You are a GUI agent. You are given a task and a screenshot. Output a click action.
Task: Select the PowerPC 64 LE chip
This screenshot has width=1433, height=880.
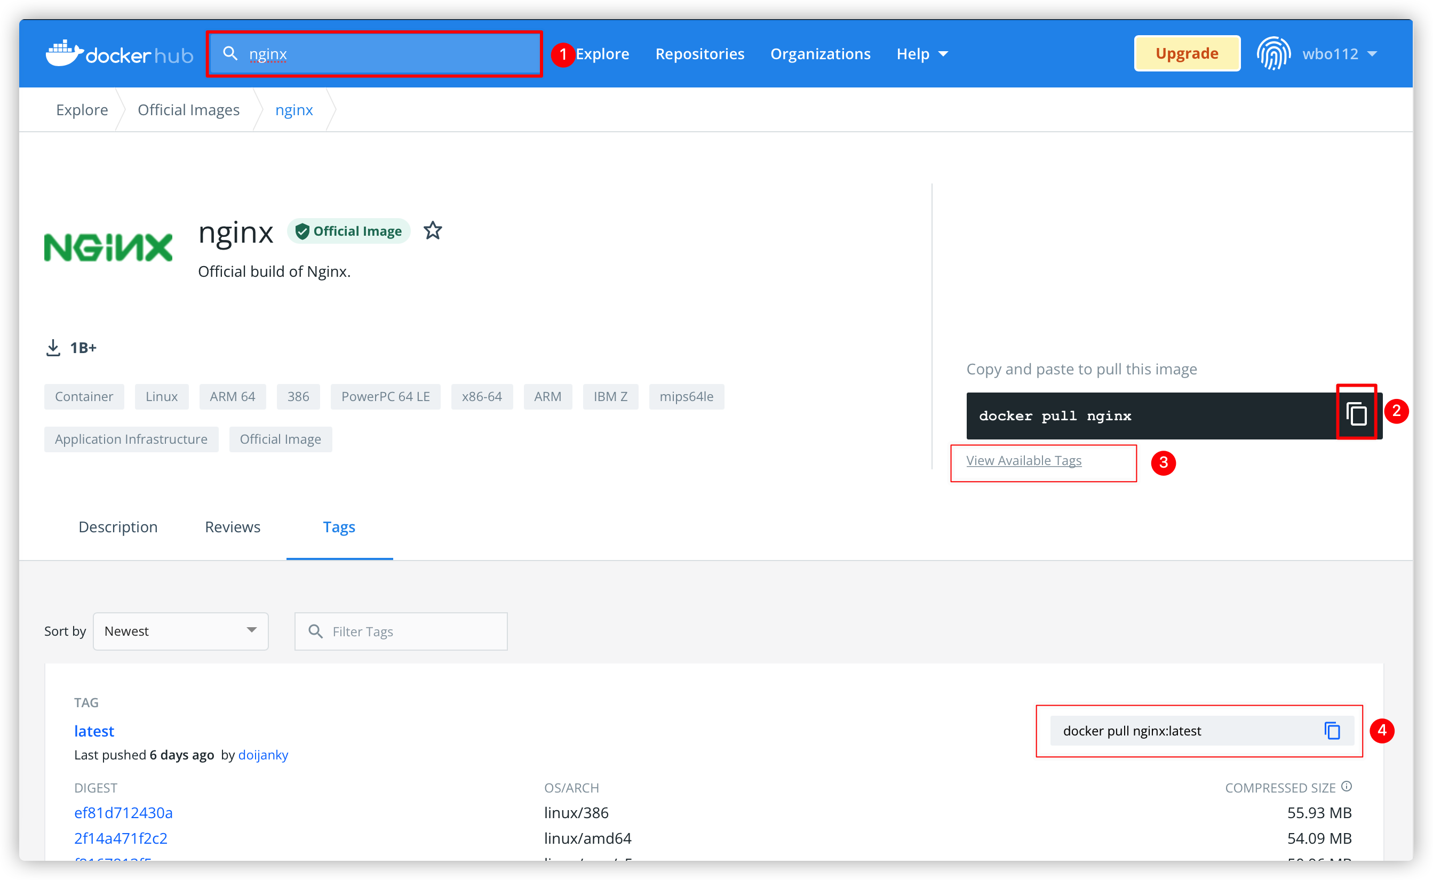[x=385, y=396]
